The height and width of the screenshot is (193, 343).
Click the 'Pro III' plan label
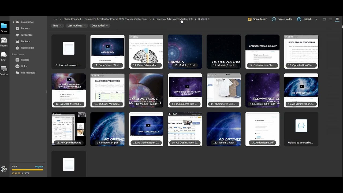(x=14, y=167)
